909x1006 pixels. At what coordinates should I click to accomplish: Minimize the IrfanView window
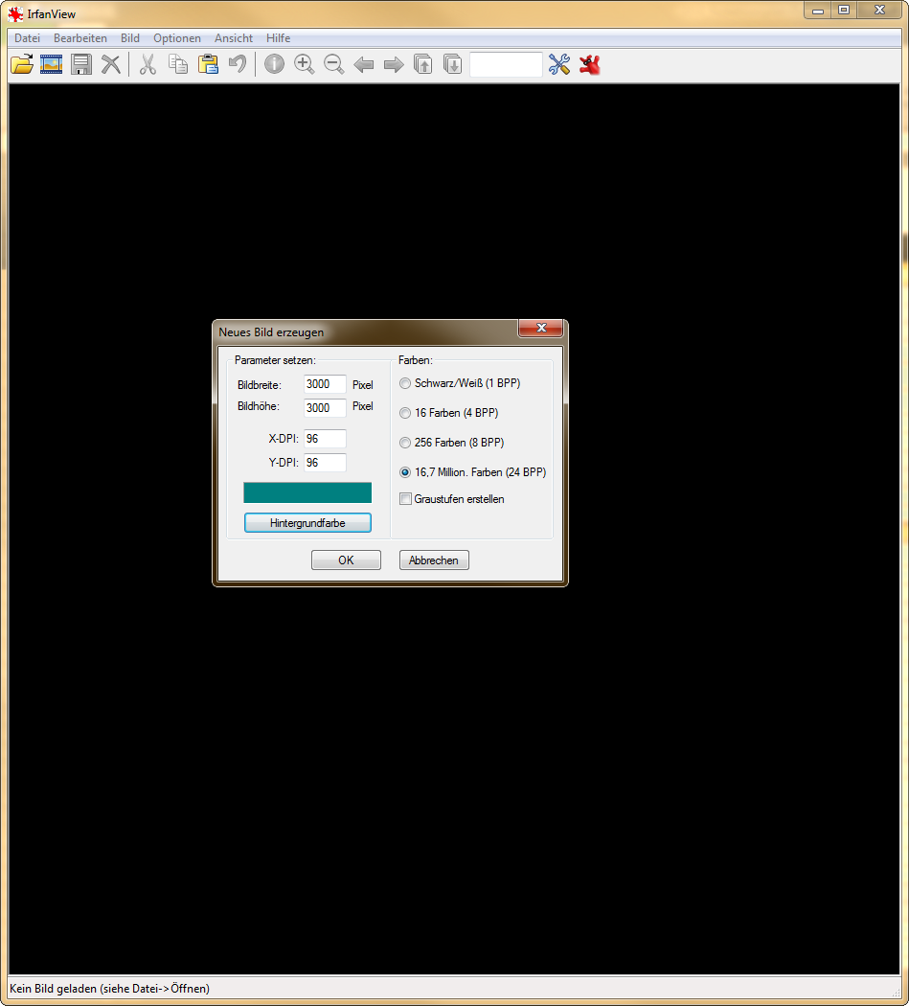(818, 10)
